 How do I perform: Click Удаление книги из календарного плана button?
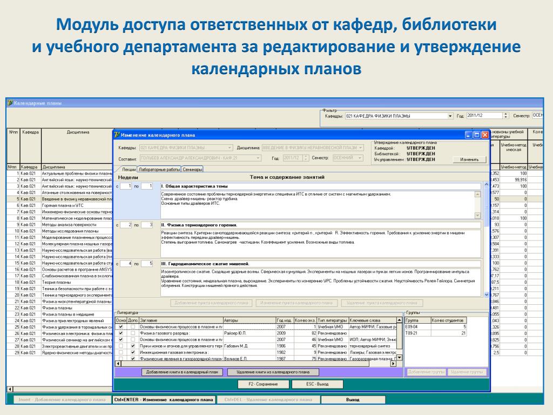[x=273, y=372]
